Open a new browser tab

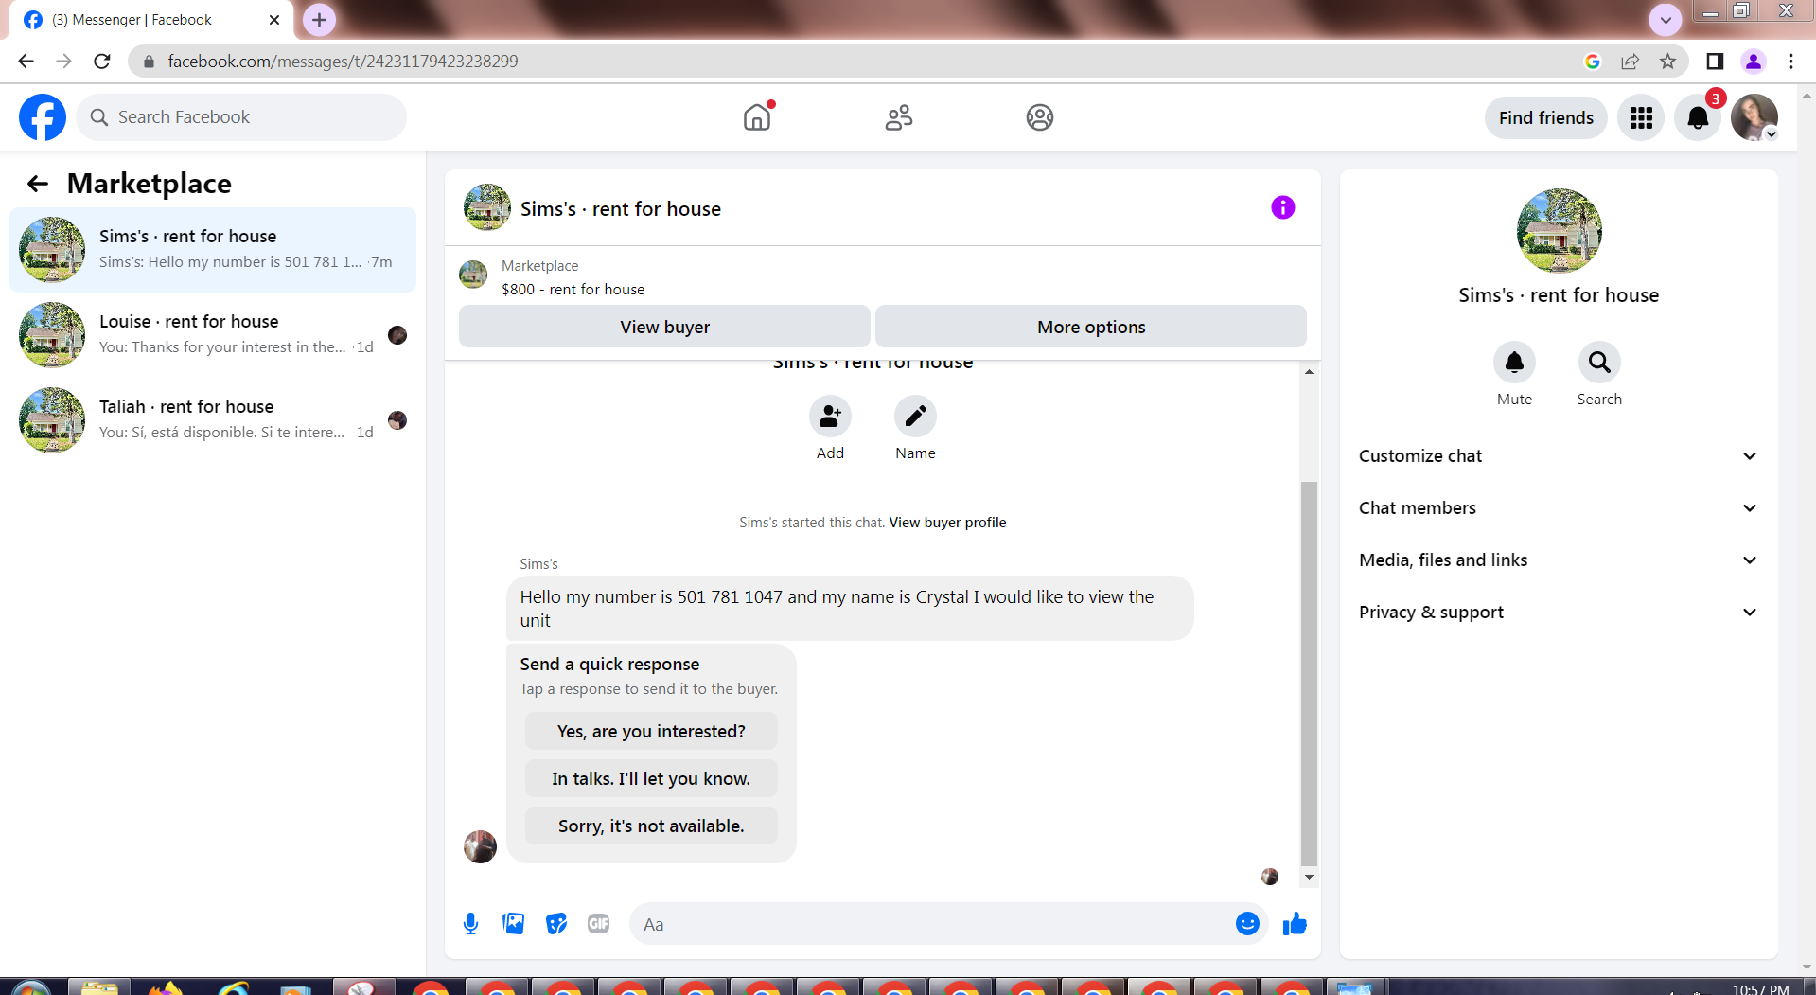pos(320,19)
